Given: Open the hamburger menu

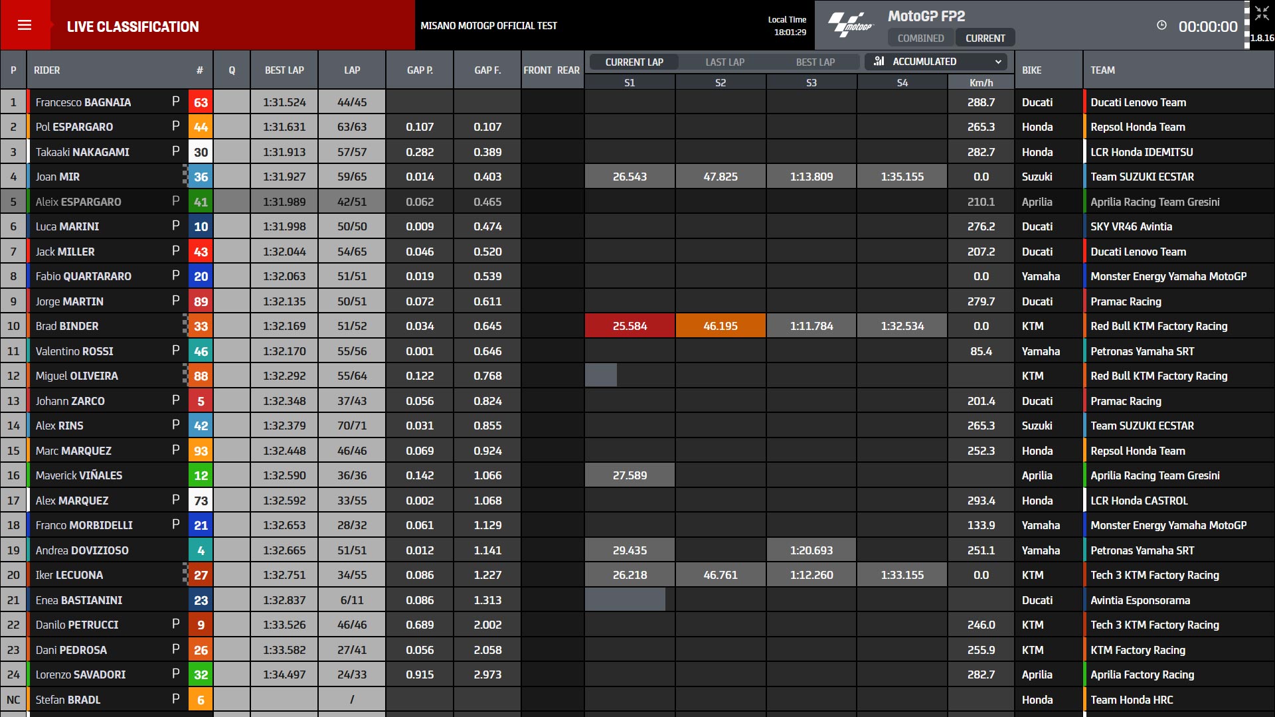Looking at the screenshot, I should pyautogui.click(x=25, y=25).
